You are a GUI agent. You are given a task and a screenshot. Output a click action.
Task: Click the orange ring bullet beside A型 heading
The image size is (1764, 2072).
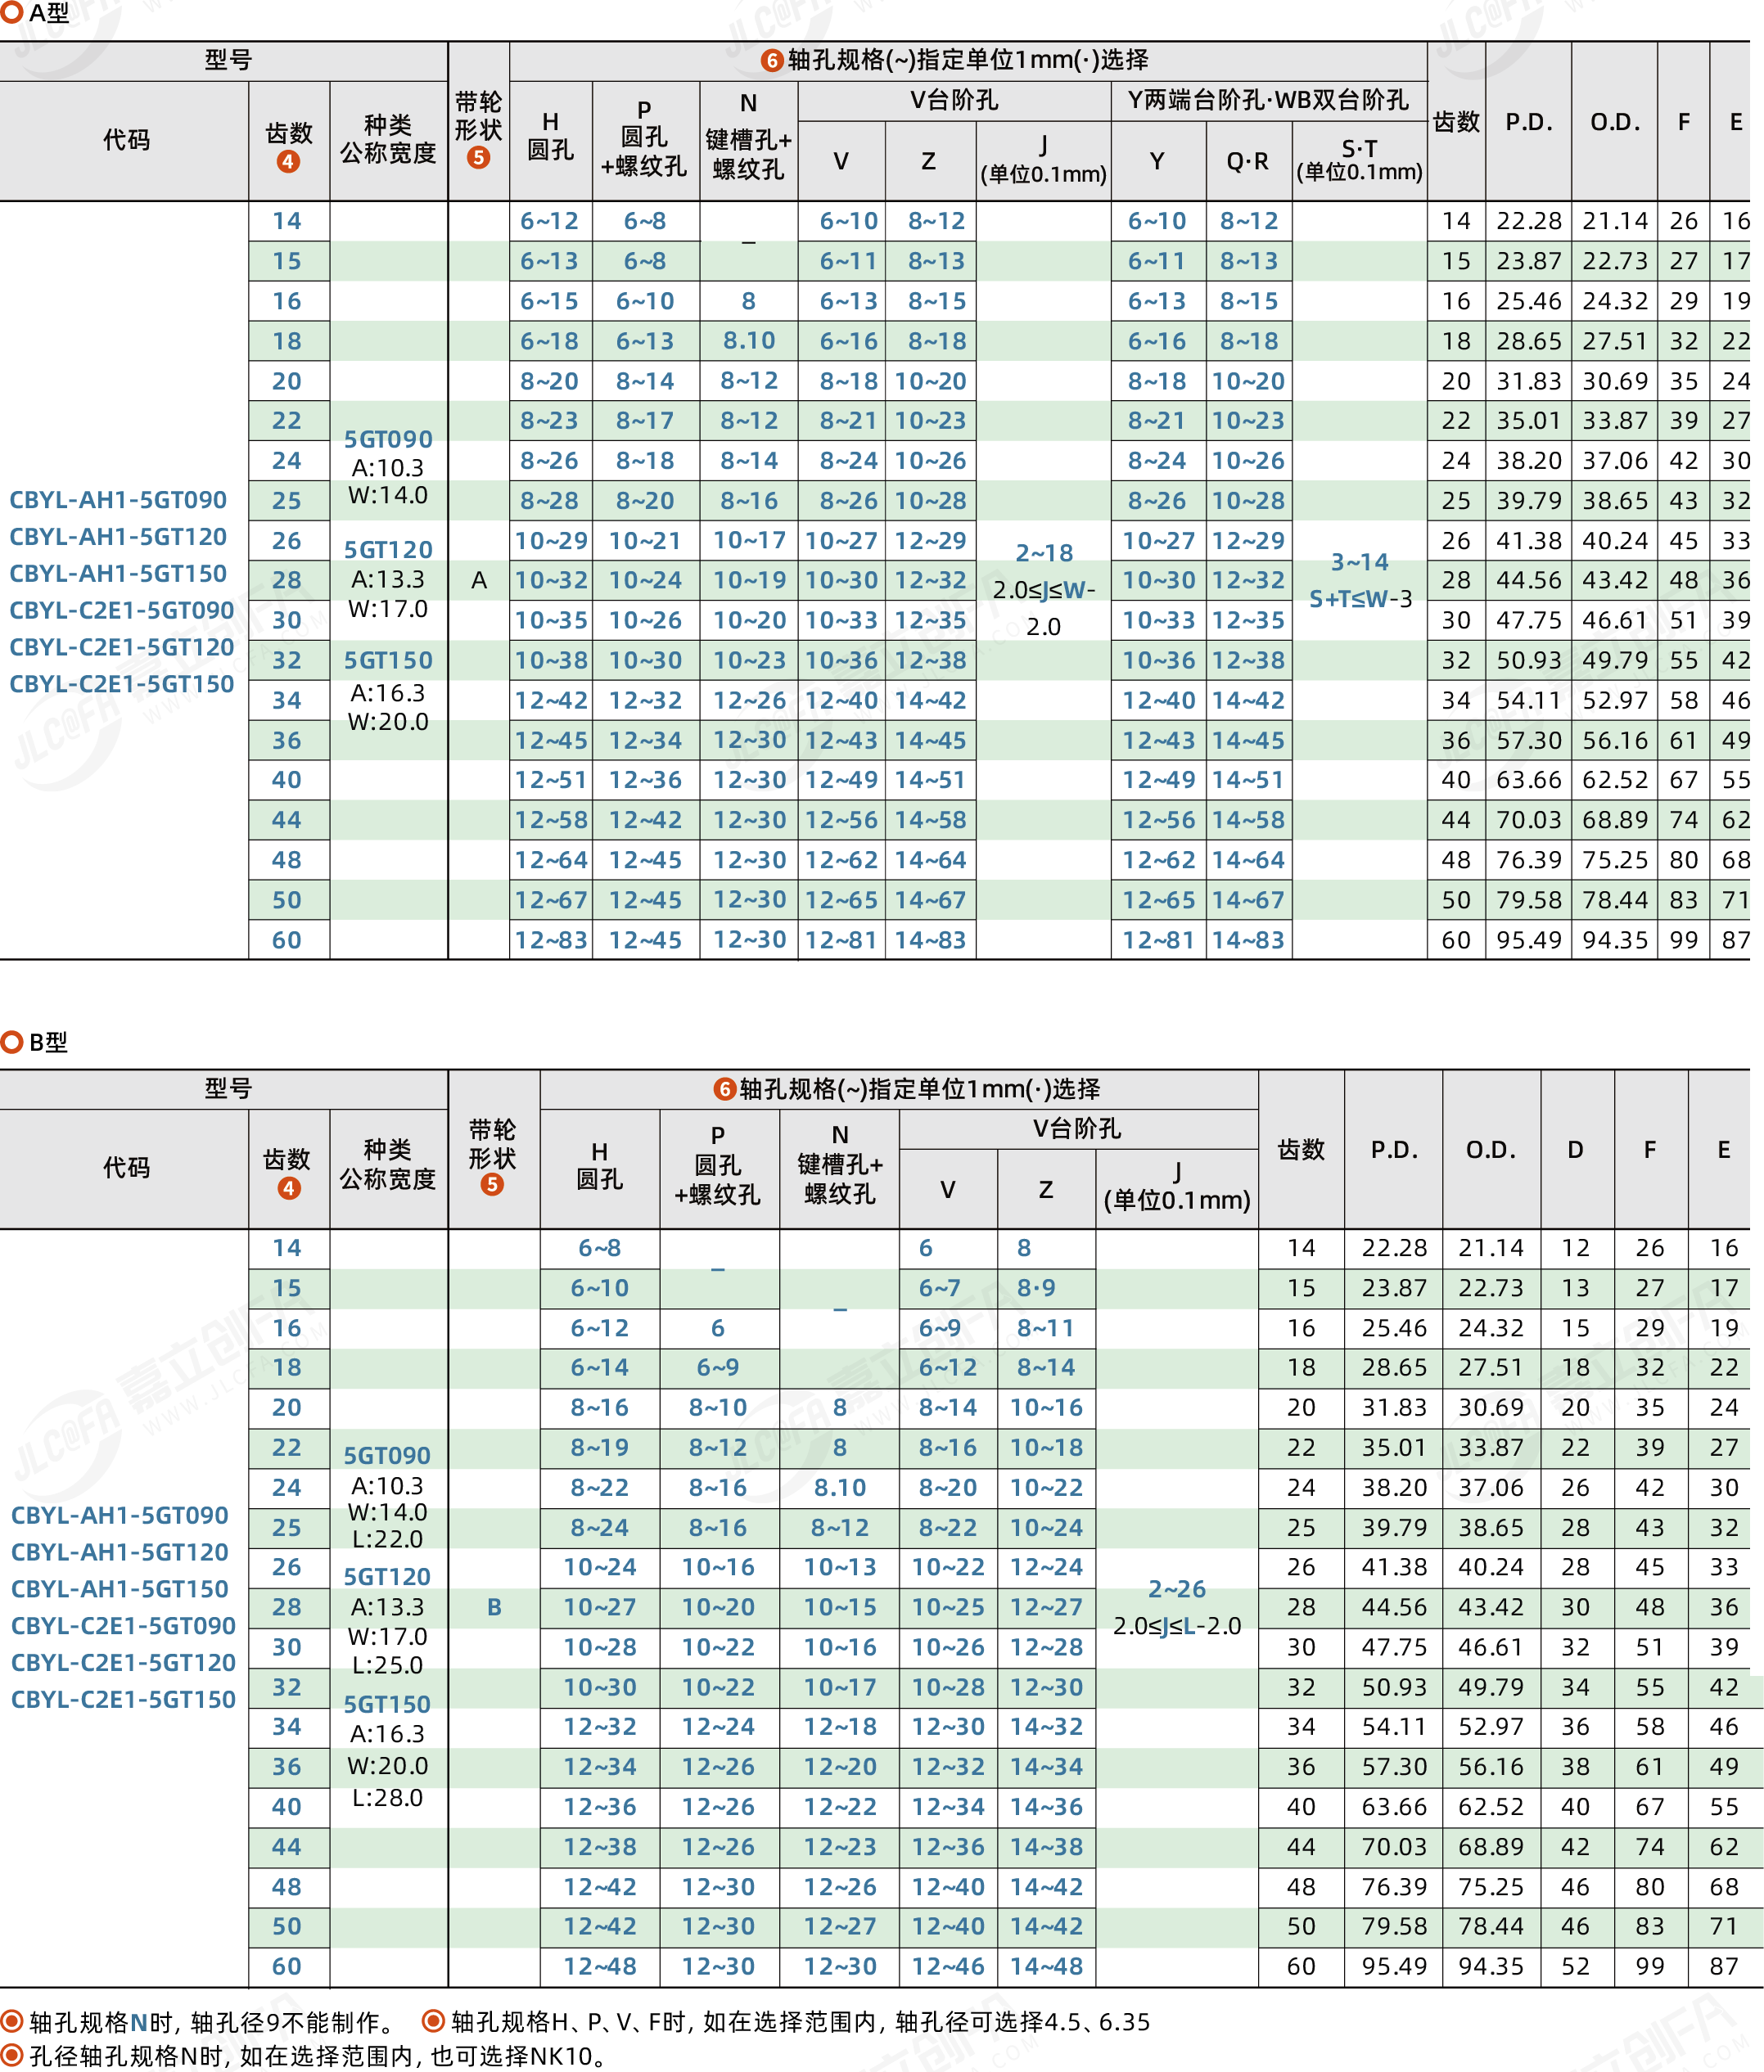click(x=12, y=13)
